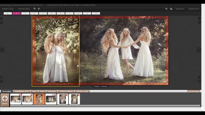
Task: Switch to page tab 6
Action: [61, 13]
